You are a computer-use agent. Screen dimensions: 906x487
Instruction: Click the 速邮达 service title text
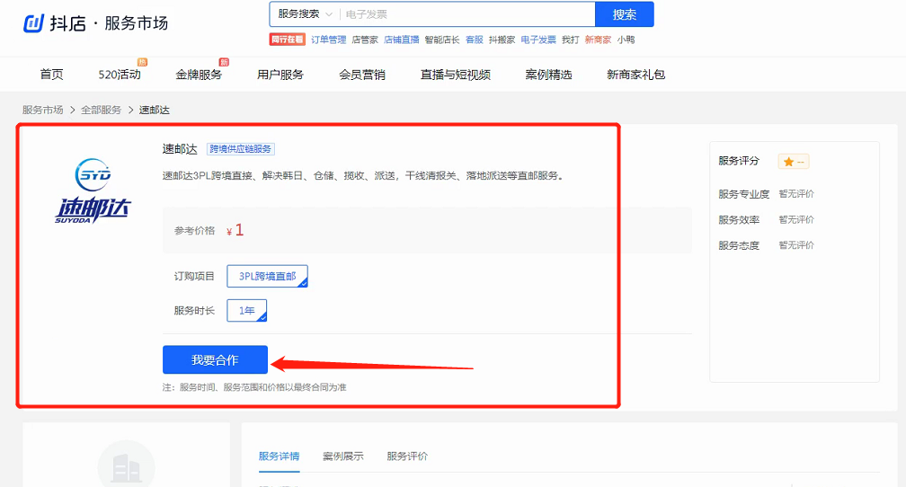(x=180, y=149)
